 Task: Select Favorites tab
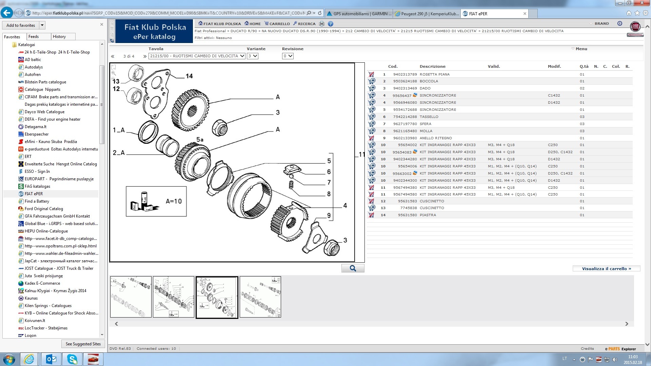tap(14, 37)
